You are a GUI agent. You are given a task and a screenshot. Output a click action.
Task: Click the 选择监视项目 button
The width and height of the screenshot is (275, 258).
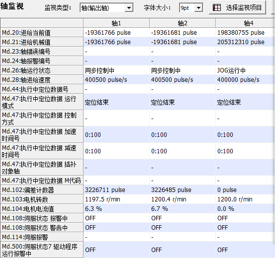click(238, 7)
